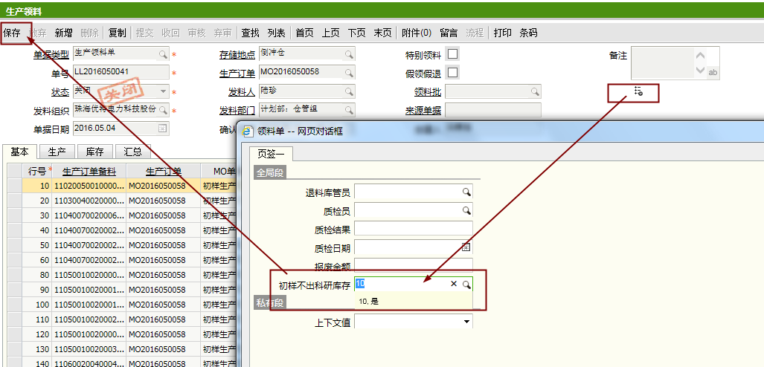Viewport: 764px width, 367px height.
Task: Switch to the 汇总 tab
Action: point(132,152)
